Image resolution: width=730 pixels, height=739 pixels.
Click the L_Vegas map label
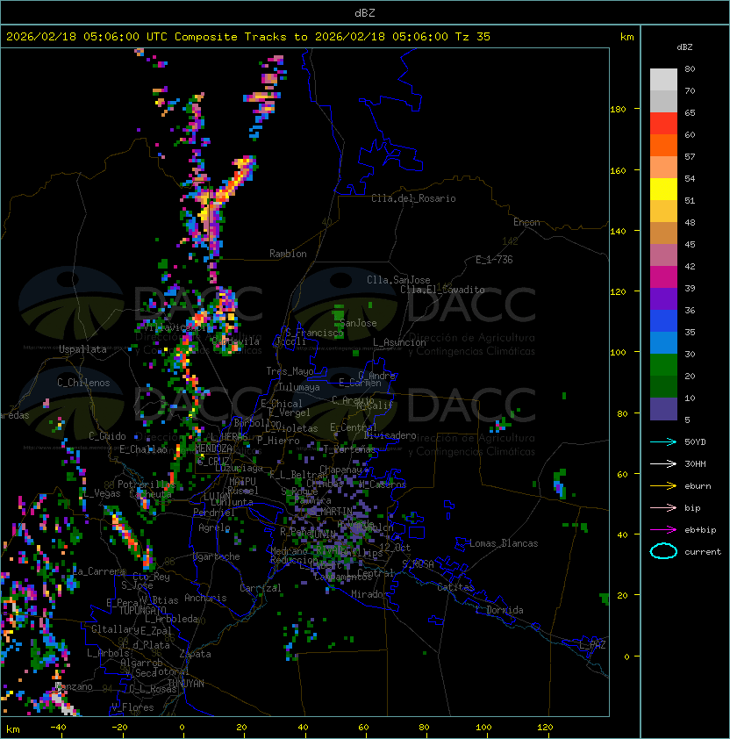[x=101, y=493]
